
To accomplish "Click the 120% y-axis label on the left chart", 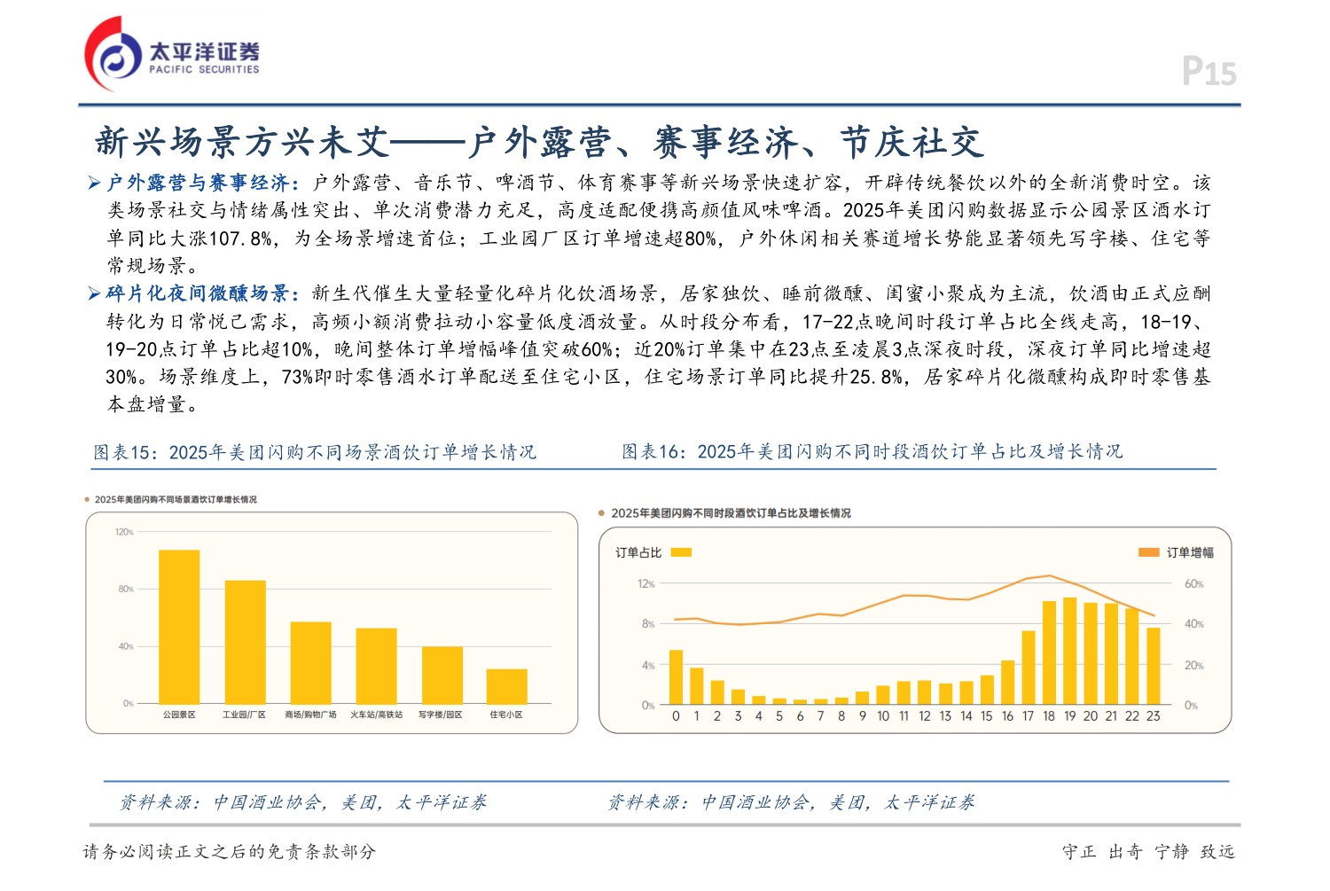I will coord(124,532).
